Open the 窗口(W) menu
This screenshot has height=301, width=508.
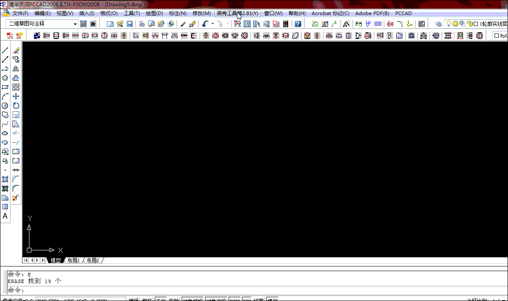(x=274, y=13)
